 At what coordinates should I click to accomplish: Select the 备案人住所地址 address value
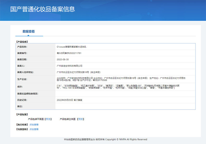pyautogui.click(x=78, y=72)
